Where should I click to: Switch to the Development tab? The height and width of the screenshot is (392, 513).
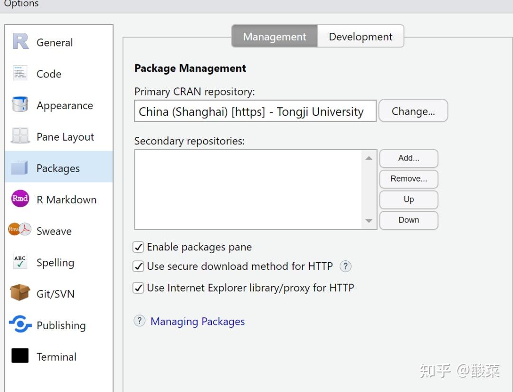[361, 37]
